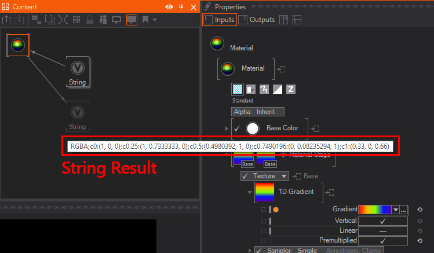Click the rainbow Gradient color swatch
This screenshot has width=434, height=253.
(x=375, y=210)
